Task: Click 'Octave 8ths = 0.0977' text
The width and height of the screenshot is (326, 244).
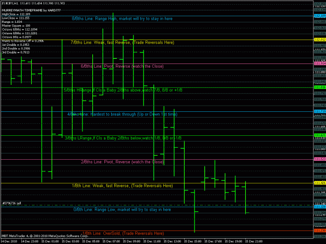Action: click(17, 37)
